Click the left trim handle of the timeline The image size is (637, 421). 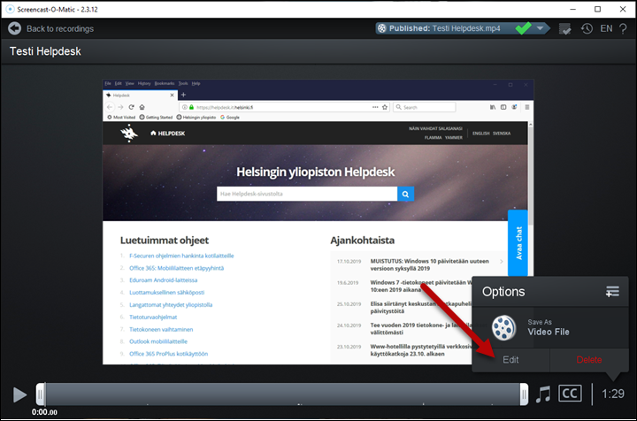[40, 394]
